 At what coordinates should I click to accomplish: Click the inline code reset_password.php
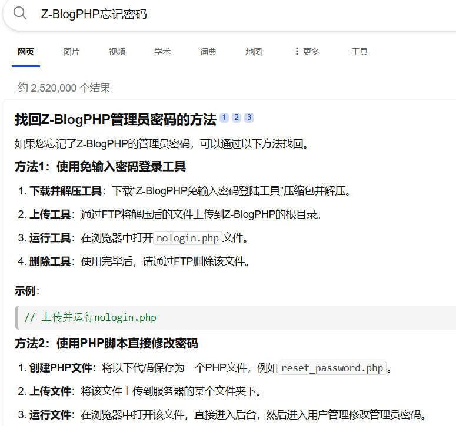[x=332, y=368]
